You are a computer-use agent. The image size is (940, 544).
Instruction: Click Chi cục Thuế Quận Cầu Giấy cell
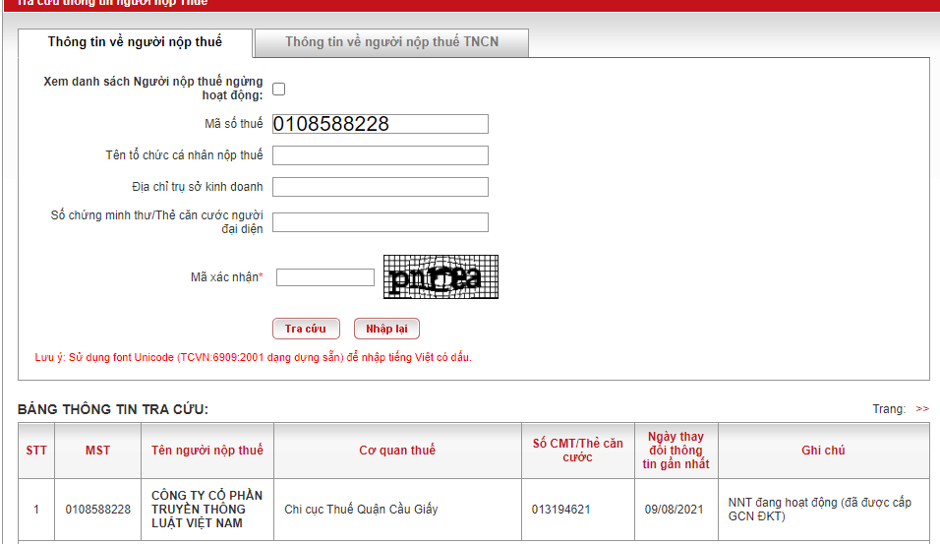pos(361,510)
